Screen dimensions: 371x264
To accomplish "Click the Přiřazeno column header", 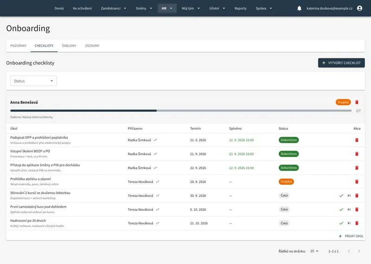I will 135,129.
